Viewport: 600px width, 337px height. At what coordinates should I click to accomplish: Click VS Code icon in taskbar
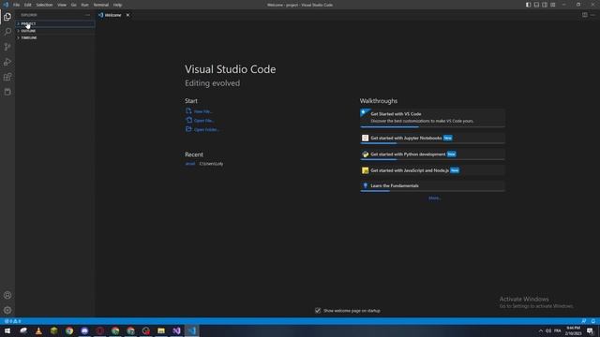coord(191,330)
